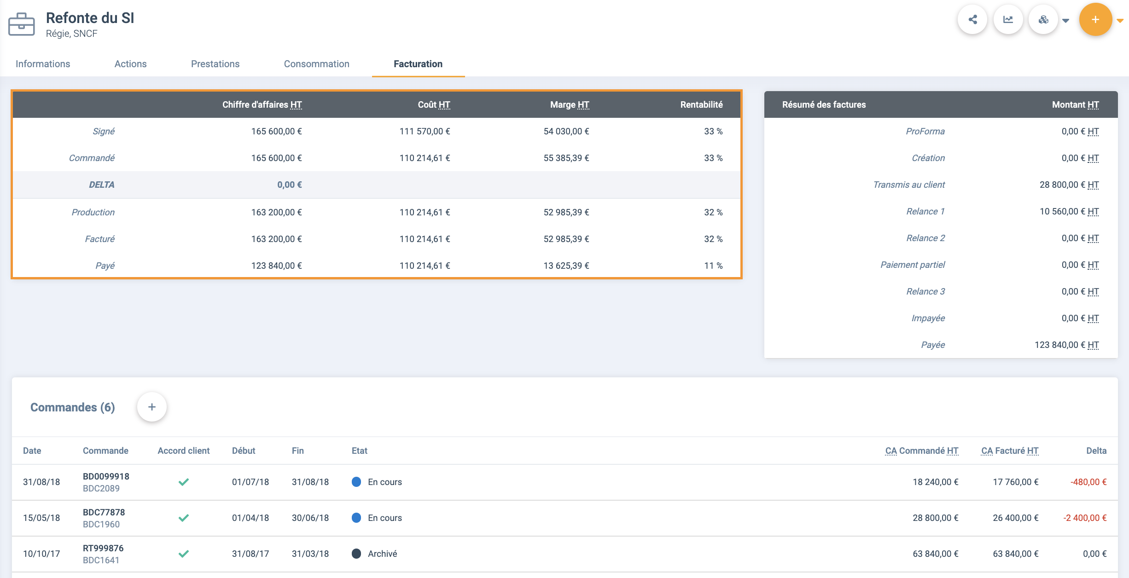
Task: Click the Signé row label
Action: (104, 131)
